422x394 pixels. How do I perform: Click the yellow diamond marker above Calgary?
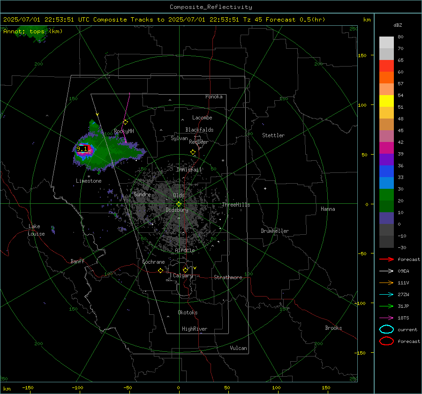[185, 270]
